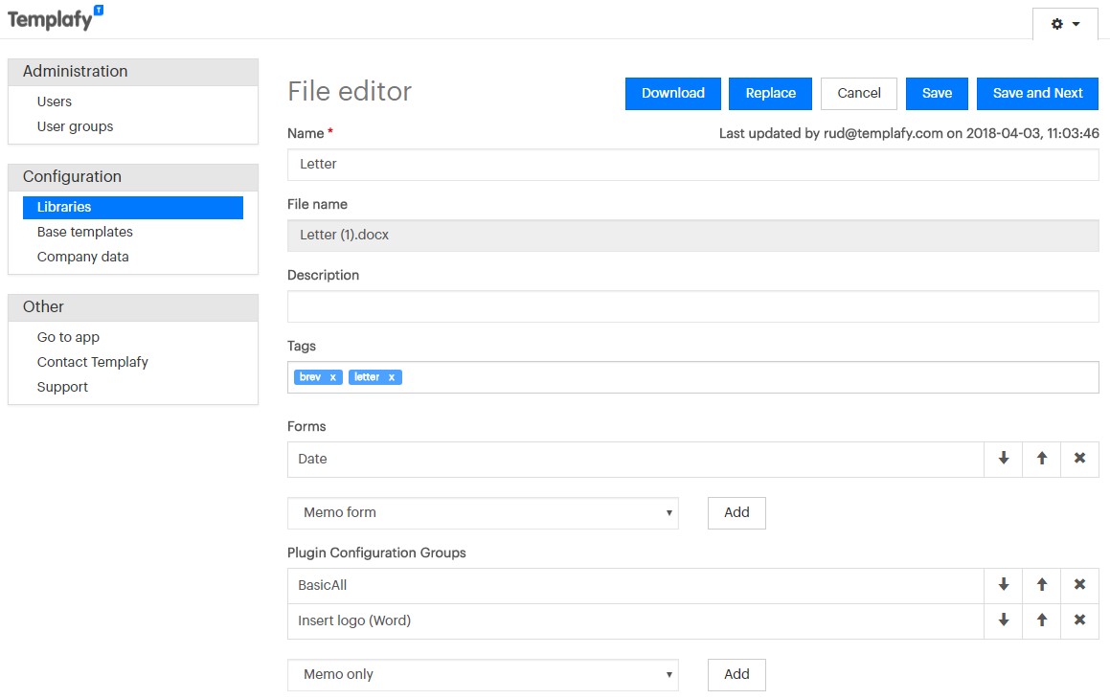This screenshot has width=1110, height=699.
Task: Remove Date form with X icon
Action: coord(1079,459)
